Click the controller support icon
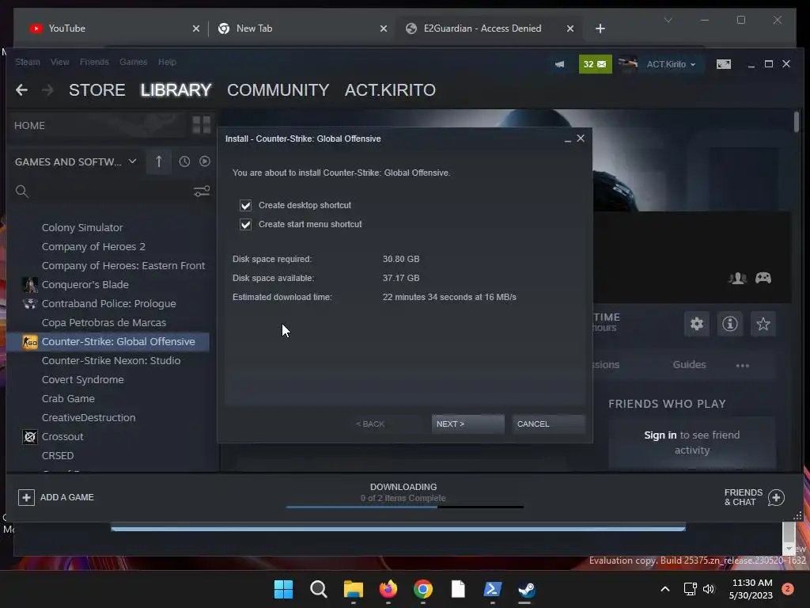This screenshot has height=608, width=810. [x=763, y=278]
